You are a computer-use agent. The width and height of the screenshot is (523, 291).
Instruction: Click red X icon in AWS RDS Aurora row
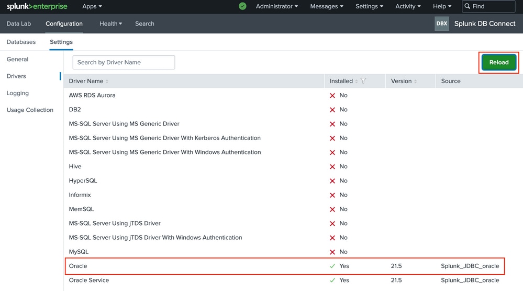[332, 96]
